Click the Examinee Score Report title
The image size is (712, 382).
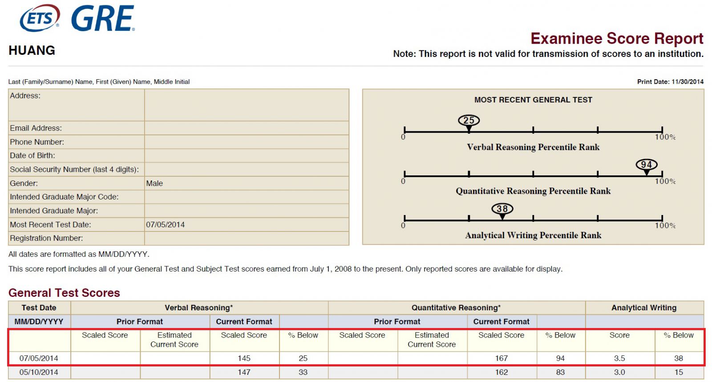(617, 38)
